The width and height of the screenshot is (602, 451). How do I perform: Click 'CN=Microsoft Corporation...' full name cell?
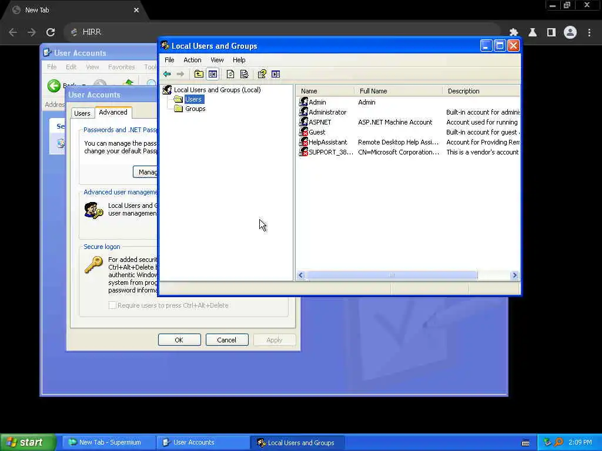399,152
